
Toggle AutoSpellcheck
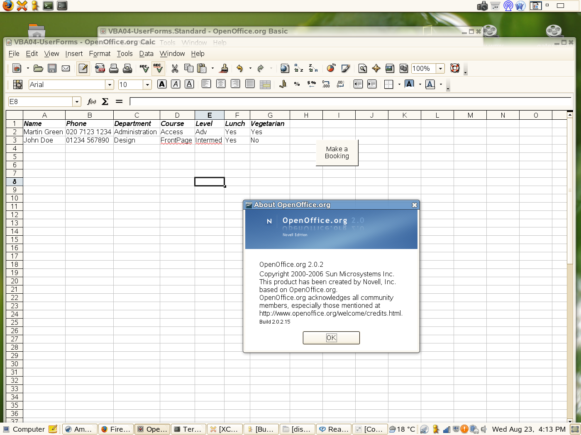point(158,68)
